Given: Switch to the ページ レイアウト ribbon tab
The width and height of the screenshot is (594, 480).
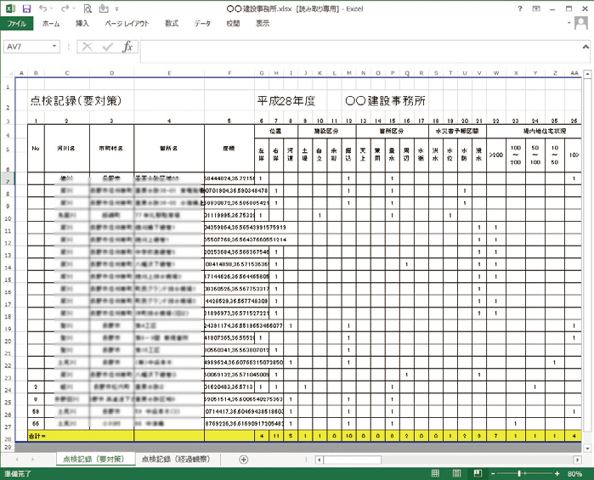Looking at the screenshot, I should click(x=127, y=24).
